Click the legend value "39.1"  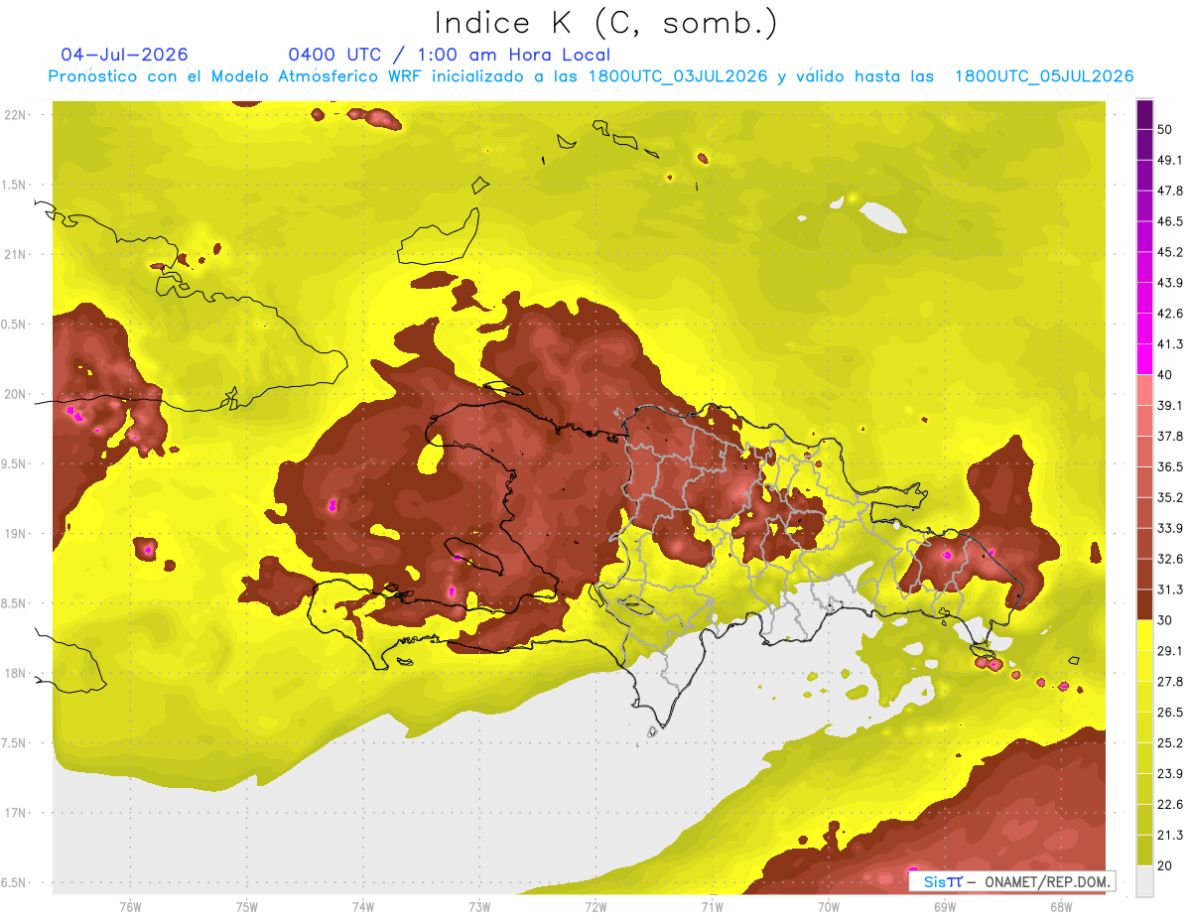[1169, 405]
